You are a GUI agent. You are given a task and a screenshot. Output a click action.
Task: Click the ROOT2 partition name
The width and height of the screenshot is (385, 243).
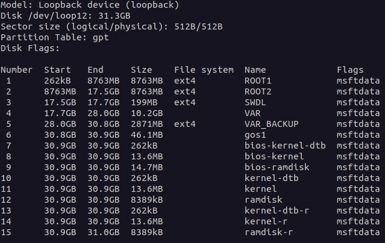pyautogui.click(x=258, y=91)
